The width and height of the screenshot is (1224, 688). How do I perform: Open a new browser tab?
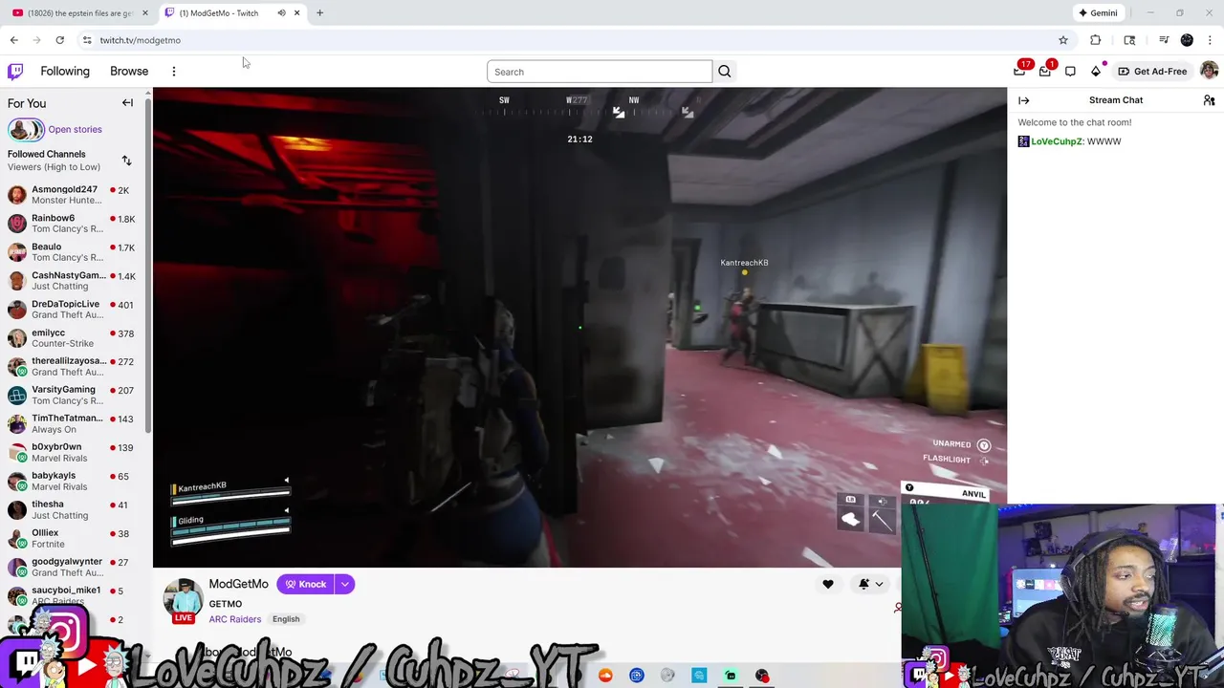click(319, 12)
